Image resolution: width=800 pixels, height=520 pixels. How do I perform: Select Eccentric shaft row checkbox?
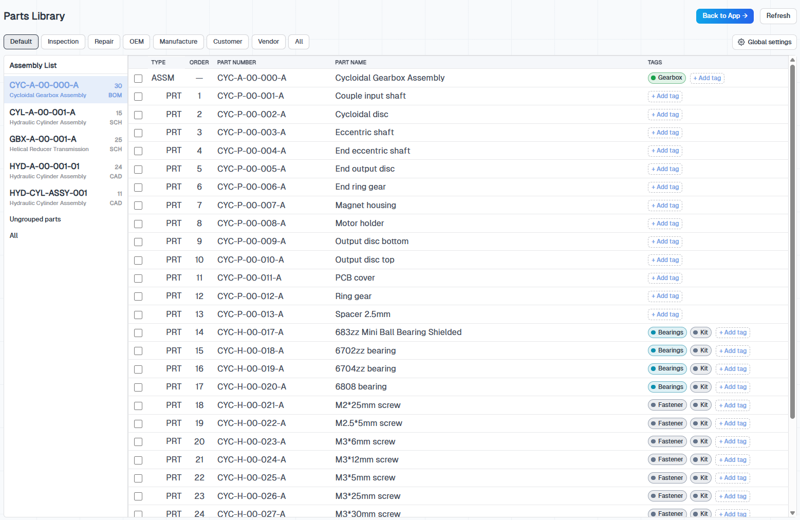tap(138, 133)
